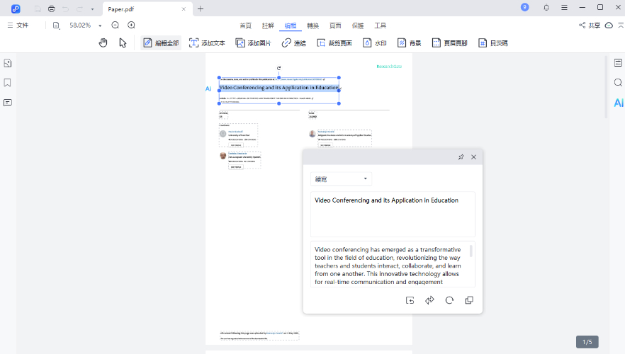625x354 pixels.
Task: Expand the zoom percentage dropdown
Action: click(99, 25)
